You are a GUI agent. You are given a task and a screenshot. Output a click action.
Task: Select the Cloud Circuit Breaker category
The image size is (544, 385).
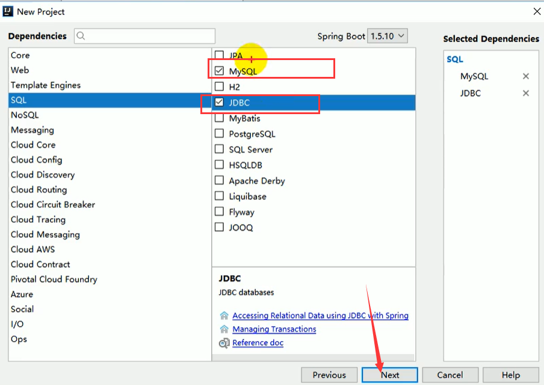click(110, 204)
